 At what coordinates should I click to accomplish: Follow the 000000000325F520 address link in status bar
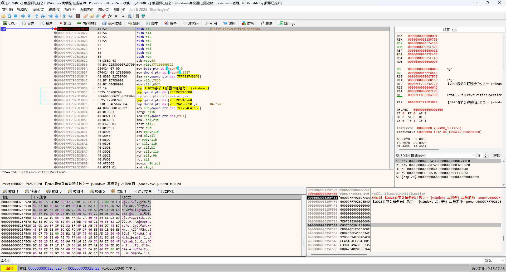point(45,268)
